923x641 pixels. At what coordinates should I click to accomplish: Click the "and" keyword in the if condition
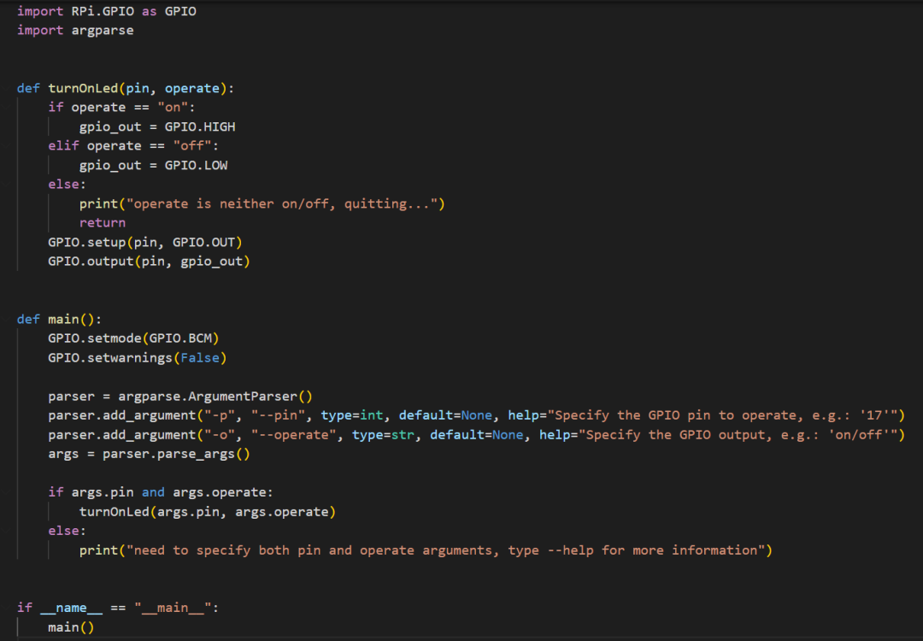click(x=153, y=492)
